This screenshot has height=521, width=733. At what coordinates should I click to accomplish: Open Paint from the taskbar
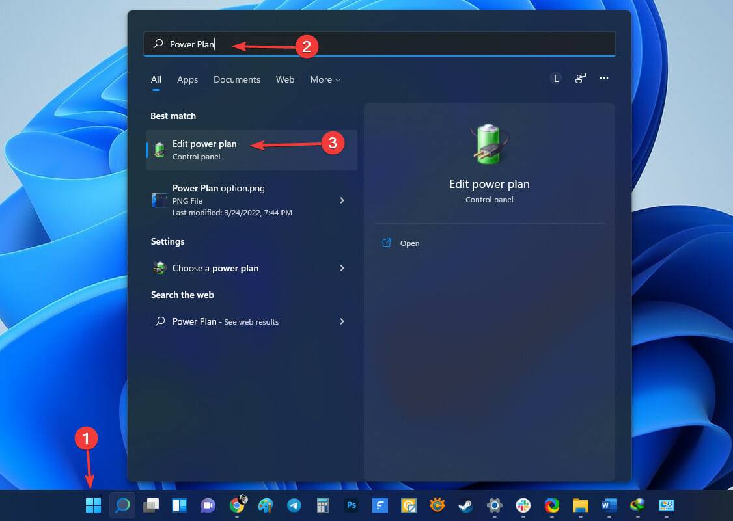[265, 505]
